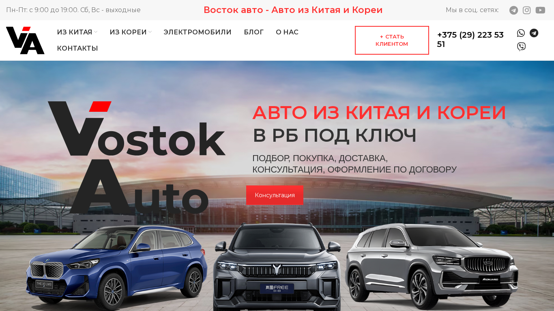Click the VA logo in navigation

coord(25,40)
